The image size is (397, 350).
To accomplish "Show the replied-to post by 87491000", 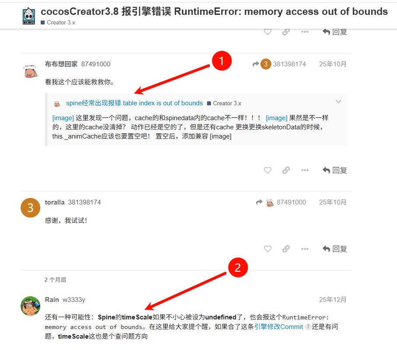I will tap(281, 202).
